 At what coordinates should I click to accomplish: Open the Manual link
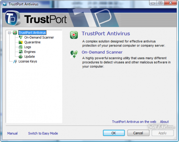[x=12, y=133]
